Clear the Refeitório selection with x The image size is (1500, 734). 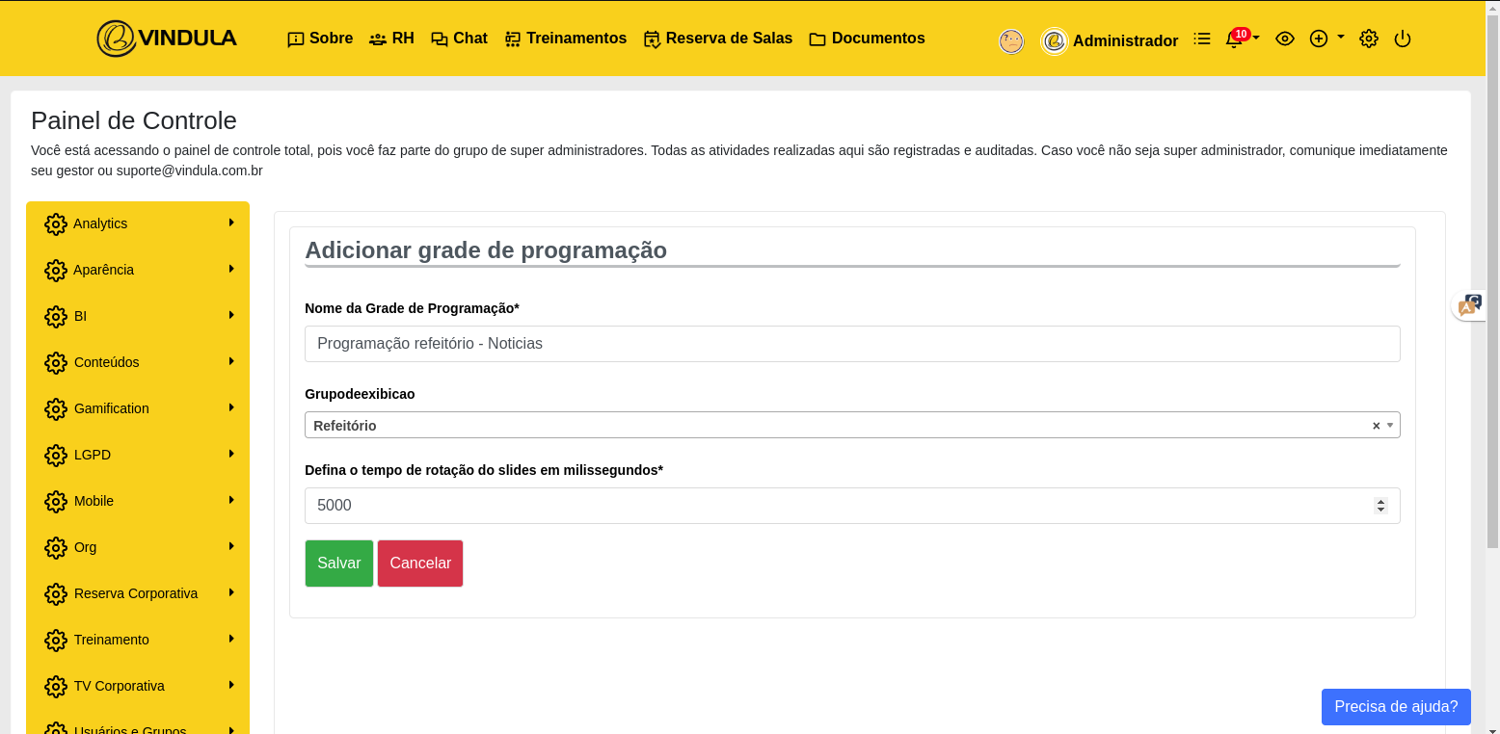(x=1377, y=426)
